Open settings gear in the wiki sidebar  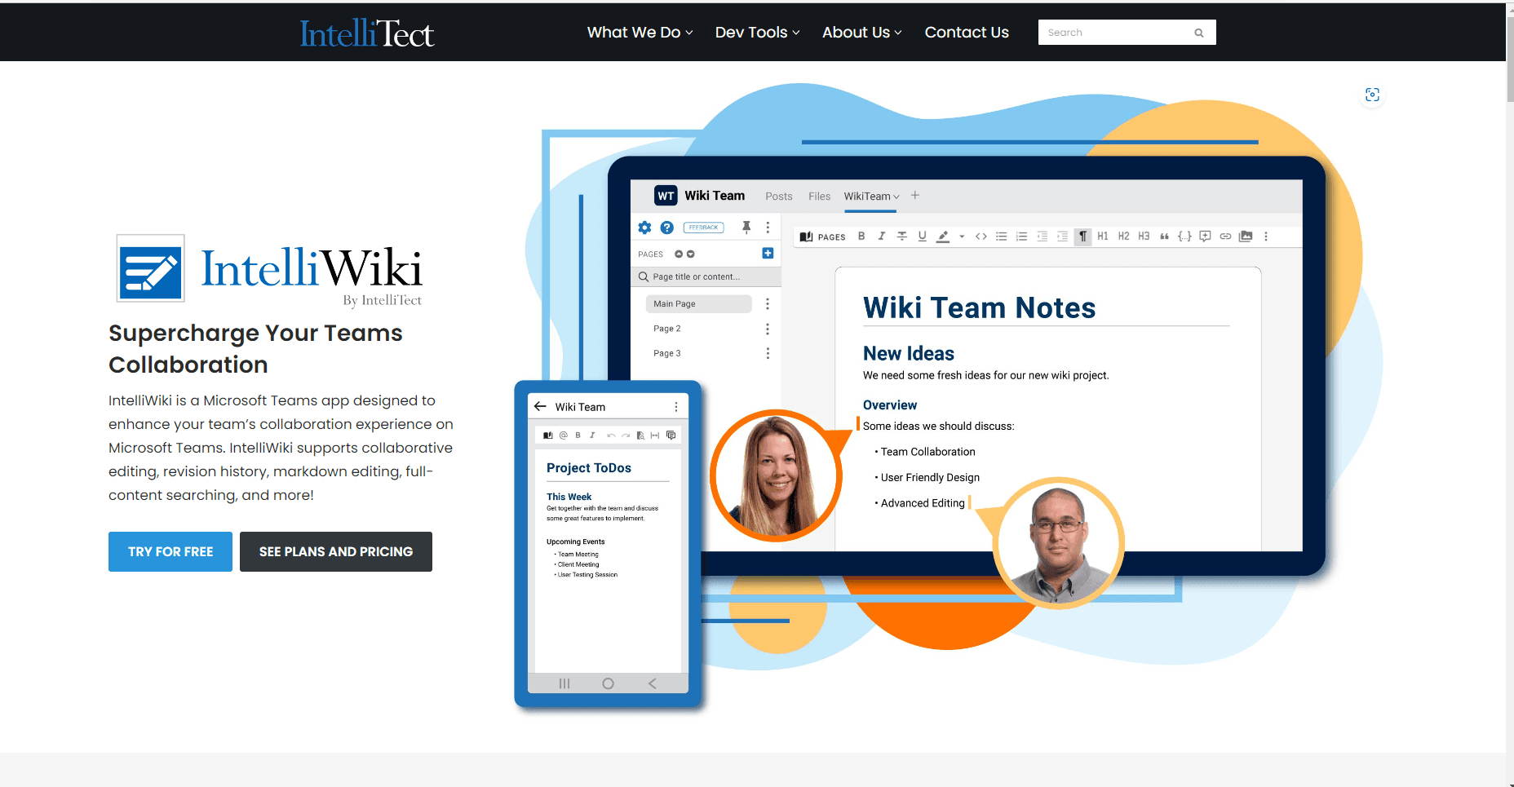click(x=644, y=228)
